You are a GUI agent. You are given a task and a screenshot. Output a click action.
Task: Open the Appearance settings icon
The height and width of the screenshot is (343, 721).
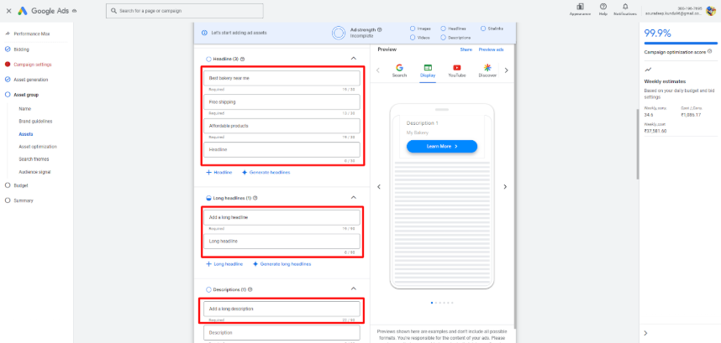(x=579, y=7)
